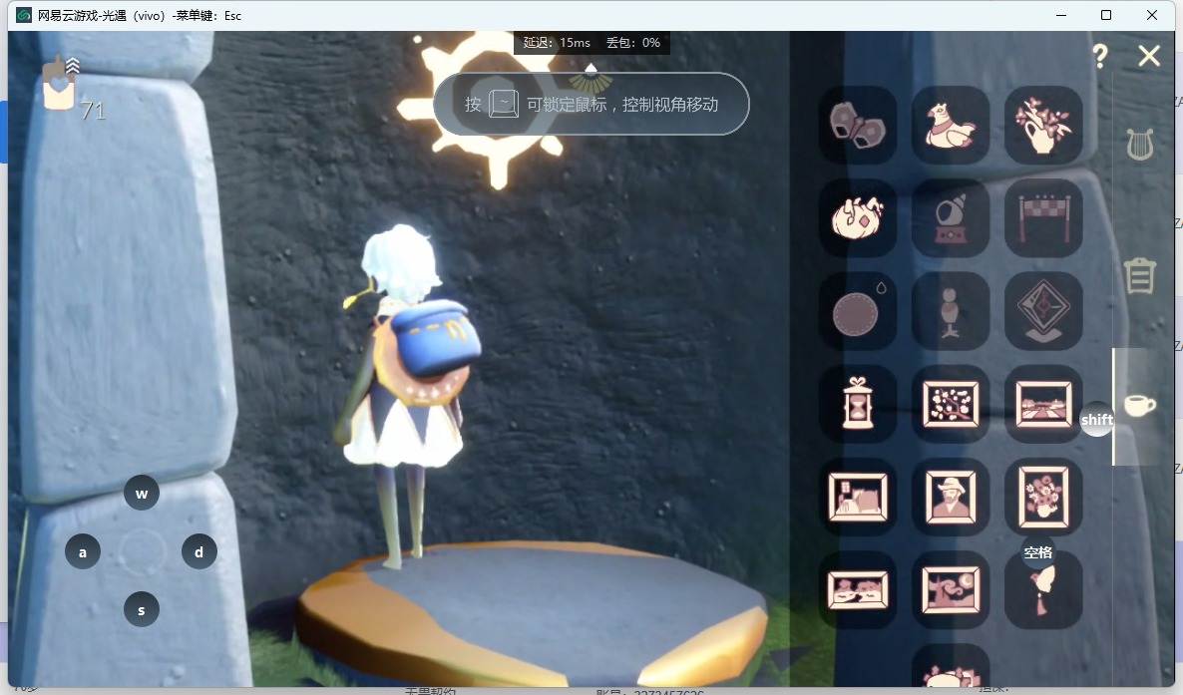Viewport: 1183px width, 695px height.
Task: Click the NetEase cloud gaming title icon
Action: pos(24,15)
